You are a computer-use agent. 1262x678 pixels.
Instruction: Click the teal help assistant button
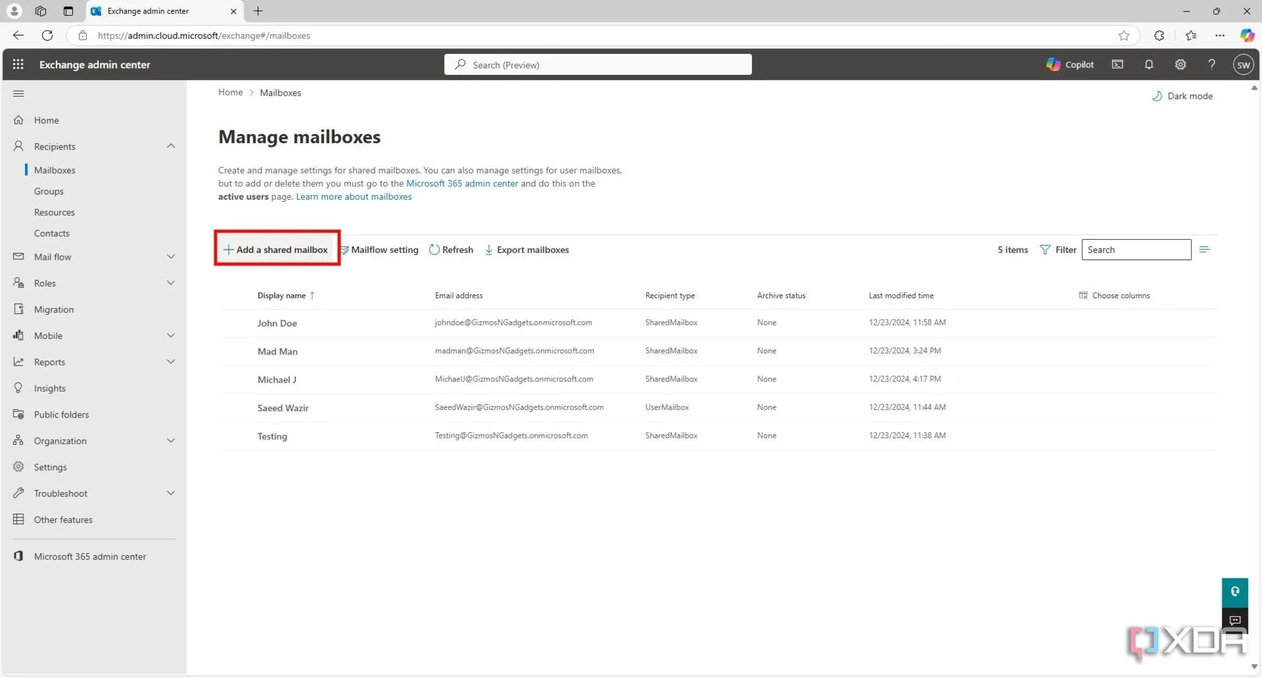click(1234, 592)
